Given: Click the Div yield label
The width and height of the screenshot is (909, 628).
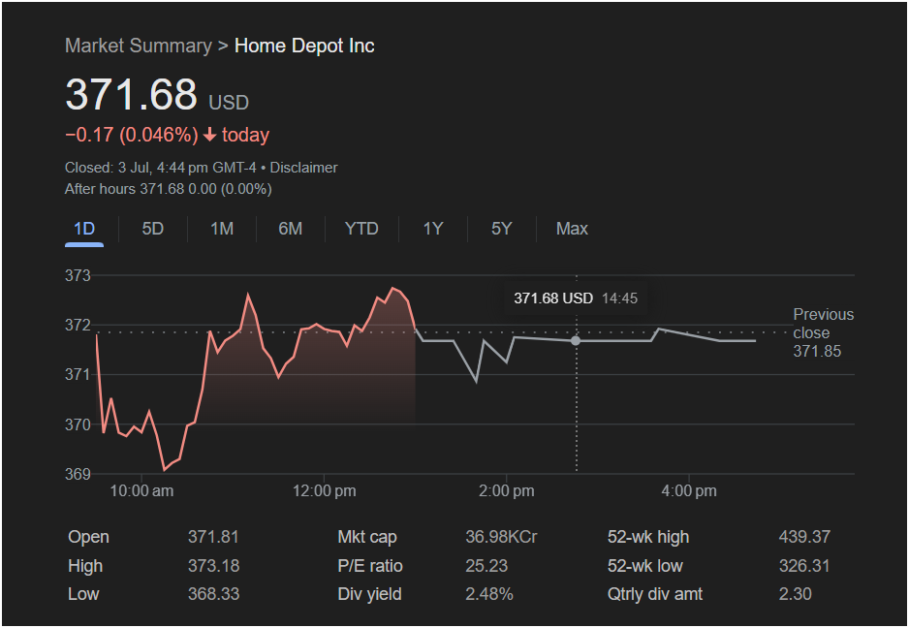Looking at the screenshot, I should 369,594.
